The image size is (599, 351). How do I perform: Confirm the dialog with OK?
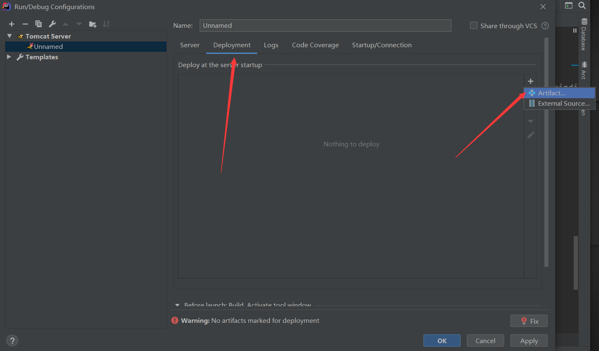442,341
